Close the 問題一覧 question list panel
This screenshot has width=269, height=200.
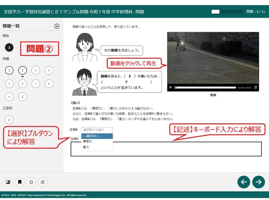click(x=56, y=26)
